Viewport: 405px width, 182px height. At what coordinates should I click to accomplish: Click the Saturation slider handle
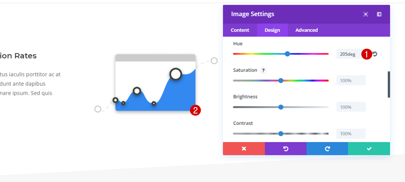(x=281, y=80)
